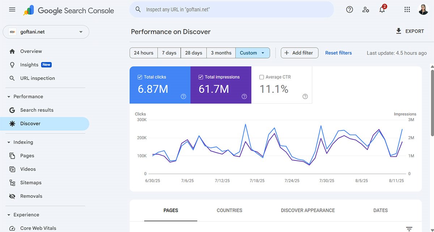
Task: Open the Custom date range dropdown
Action: pyautogui.click(x=252, y=53)
